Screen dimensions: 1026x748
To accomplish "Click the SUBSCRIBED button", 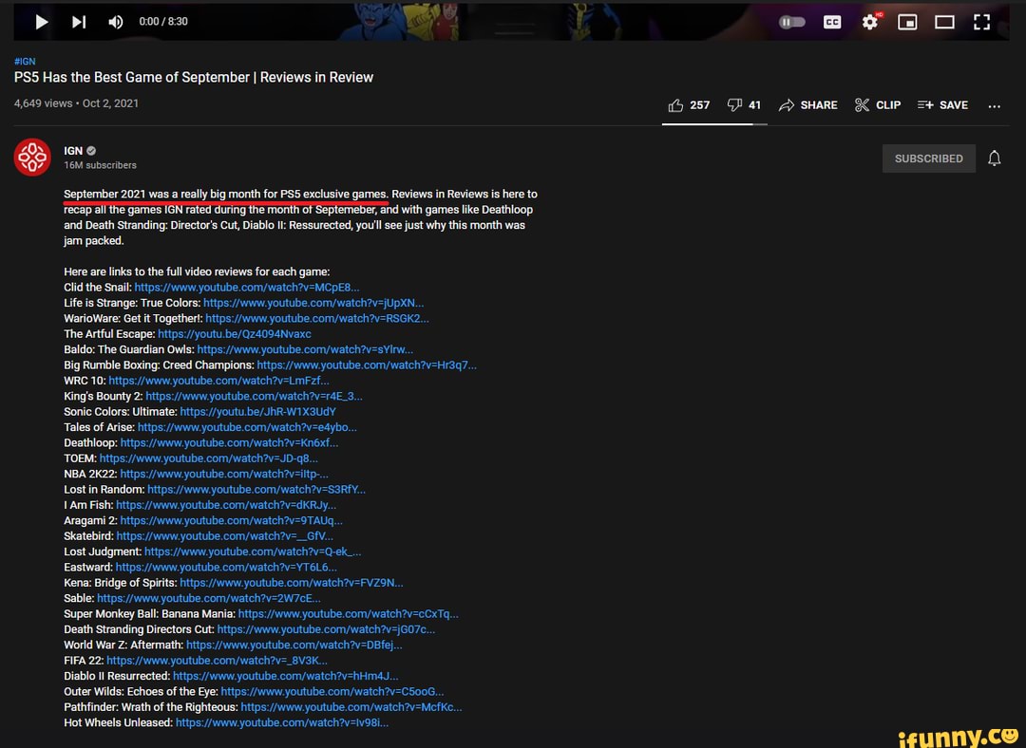I will pos(928,159).
